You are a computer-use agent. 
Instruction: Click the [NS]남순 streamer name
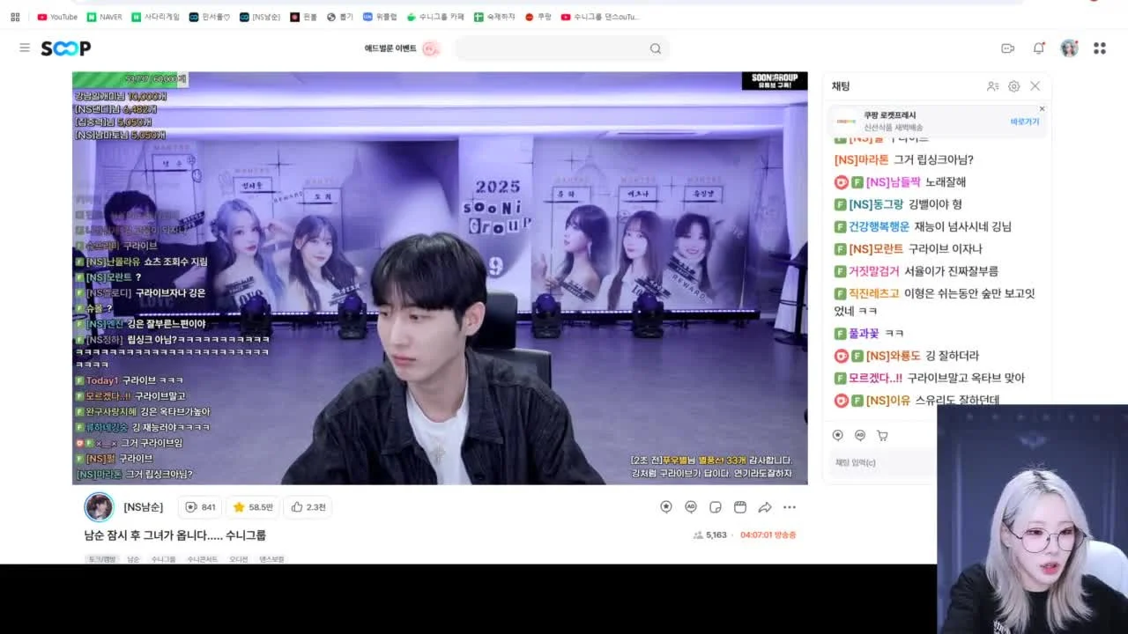143,507
